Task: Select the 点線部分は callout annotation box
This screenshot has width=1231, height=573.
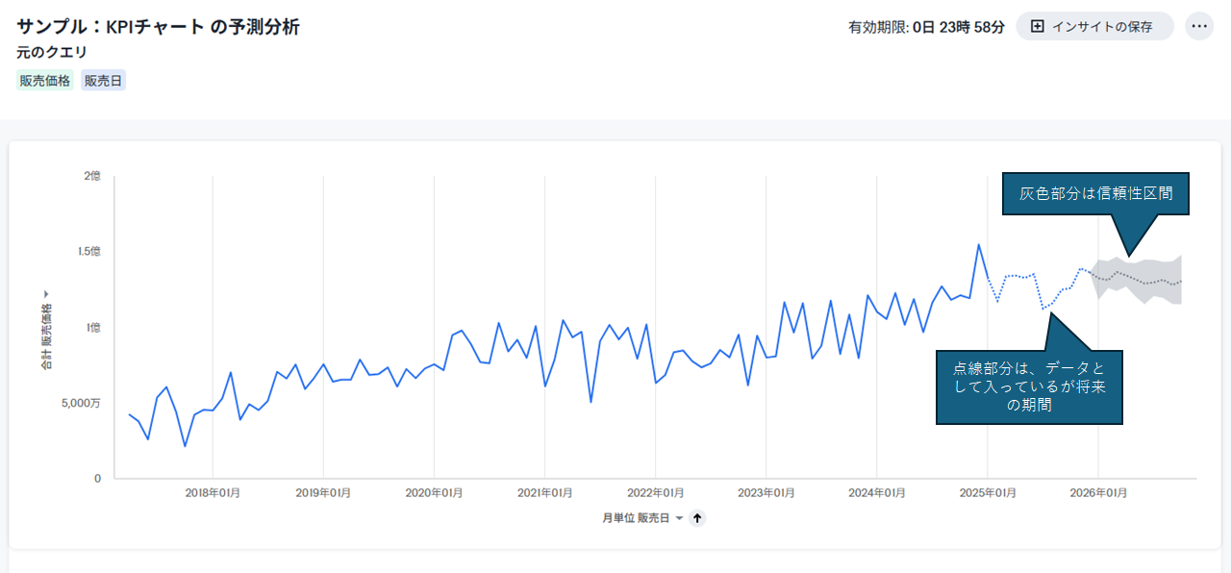Action: 1029,386
